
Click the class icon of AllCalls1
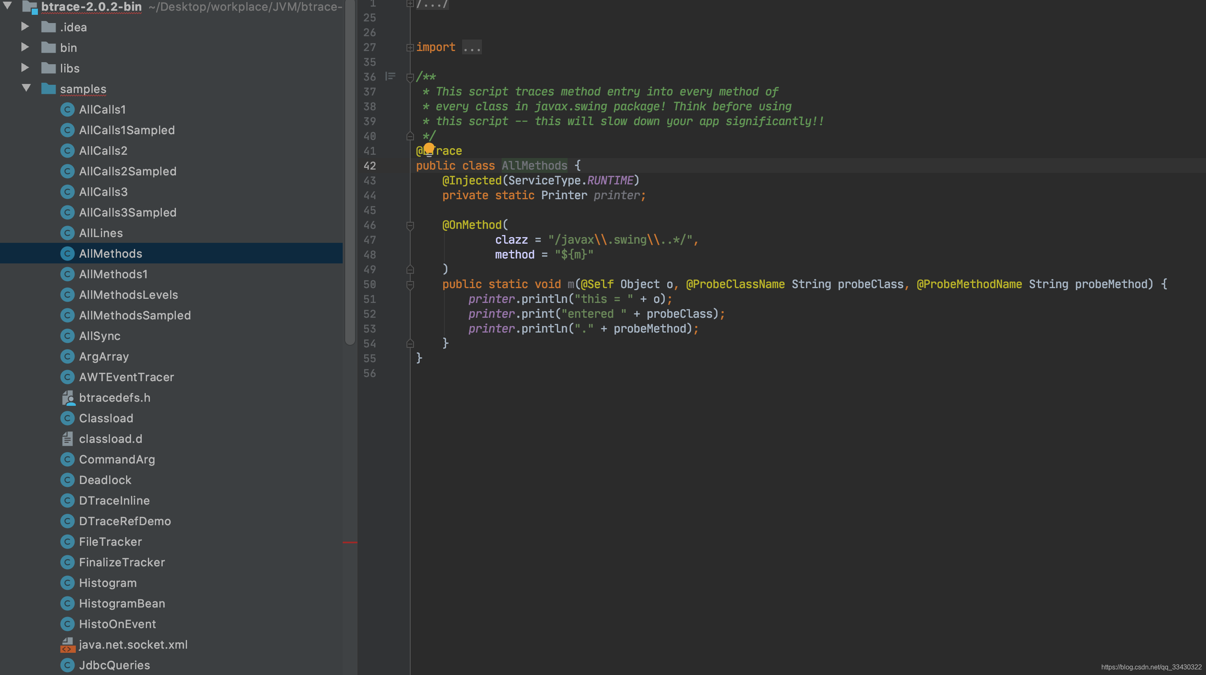68,109
